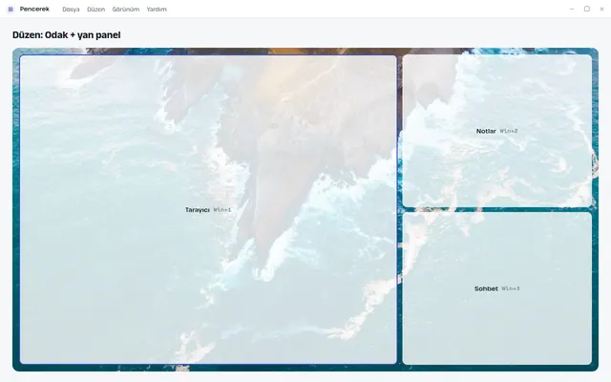Click the Win+3 shortcut label
The height and width of the screenshot is (382, 611).
(x=511, y=288)
